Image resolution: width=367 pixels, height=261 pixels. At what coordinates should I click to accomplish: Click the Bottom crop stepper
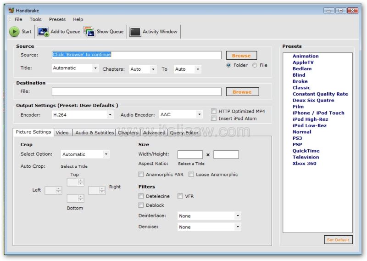tap(75, 199)
